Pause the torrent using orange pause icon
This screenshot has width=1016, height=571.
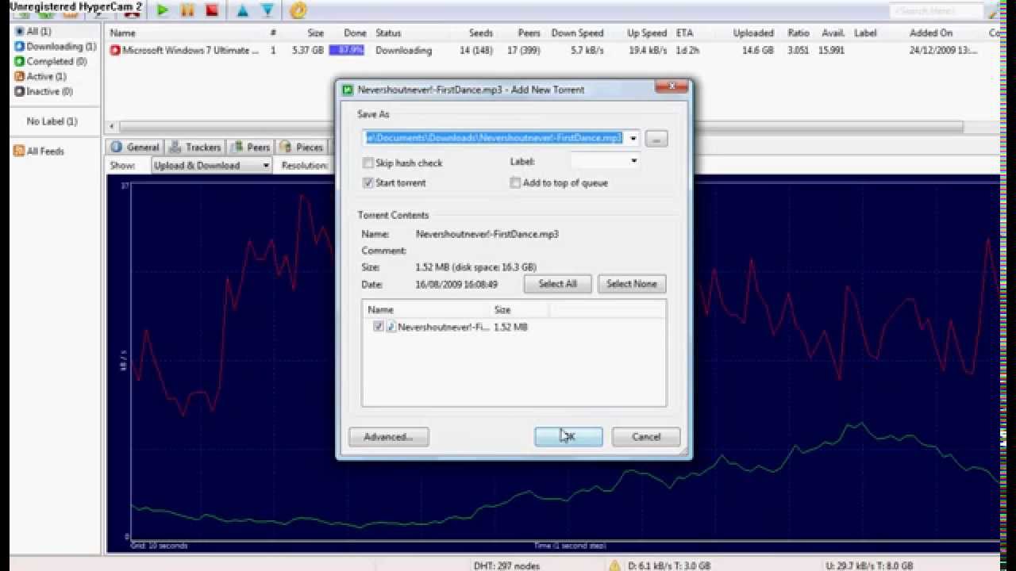(x=187, y=10)
